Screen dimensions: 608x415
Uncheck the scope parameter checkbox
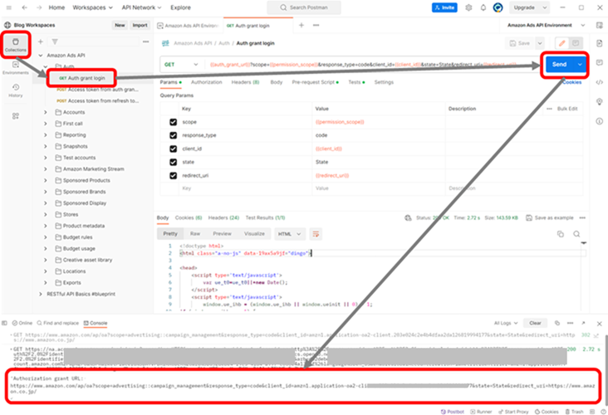point(173,122)
